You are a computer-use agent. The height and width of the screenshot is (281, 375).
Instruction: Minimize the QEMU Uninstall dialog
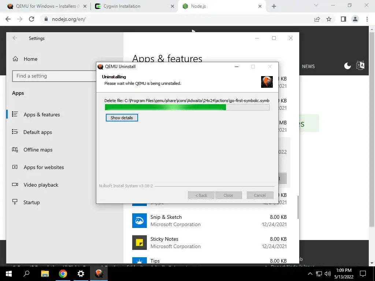click(237, 67)
